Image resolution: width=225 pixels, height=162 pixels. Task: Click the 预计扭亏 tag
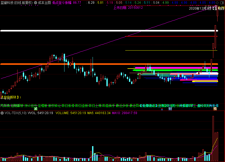tap(31, 106)
